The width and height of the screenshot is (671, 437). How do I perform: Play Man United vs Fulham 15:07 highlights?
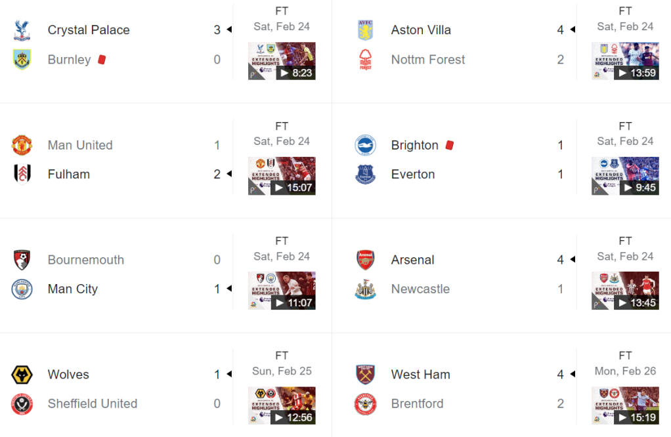(x=282, y=176)
